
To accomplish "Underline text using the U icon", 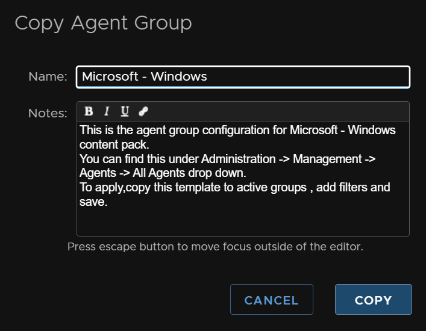I will 125,111.
